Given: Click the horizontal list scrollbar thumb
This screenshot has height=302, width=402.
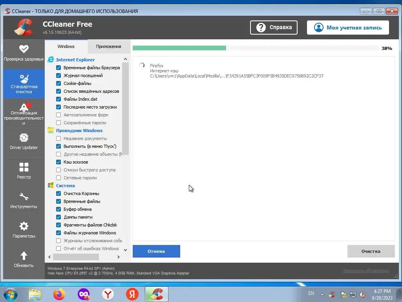Looking at the screenshot, I should tap(76, 257).
